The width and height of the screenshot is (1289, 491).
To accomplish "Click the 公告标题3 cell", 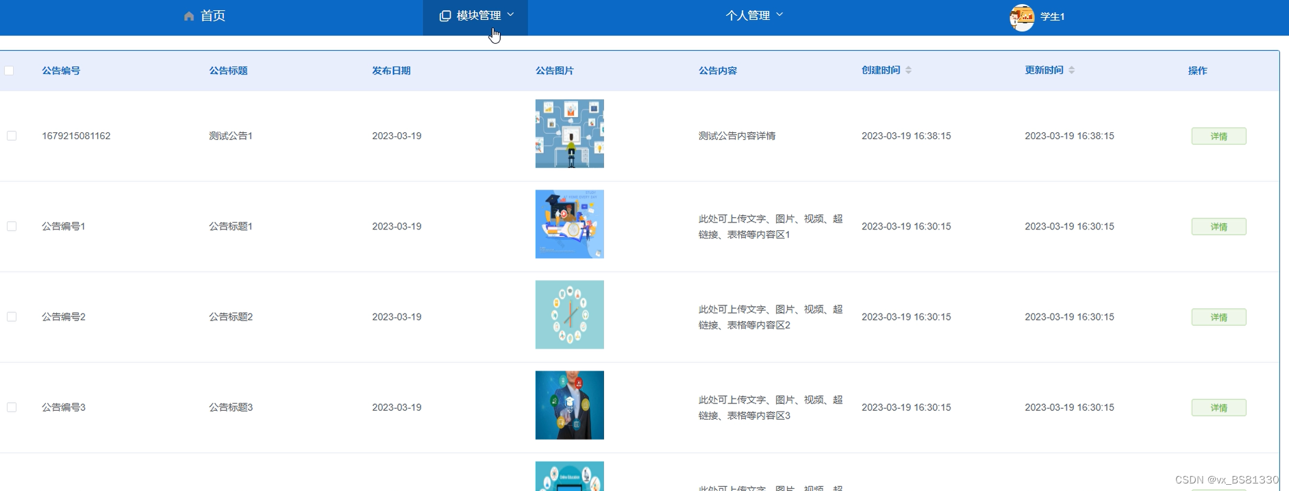I will click(x=231, y=407).
